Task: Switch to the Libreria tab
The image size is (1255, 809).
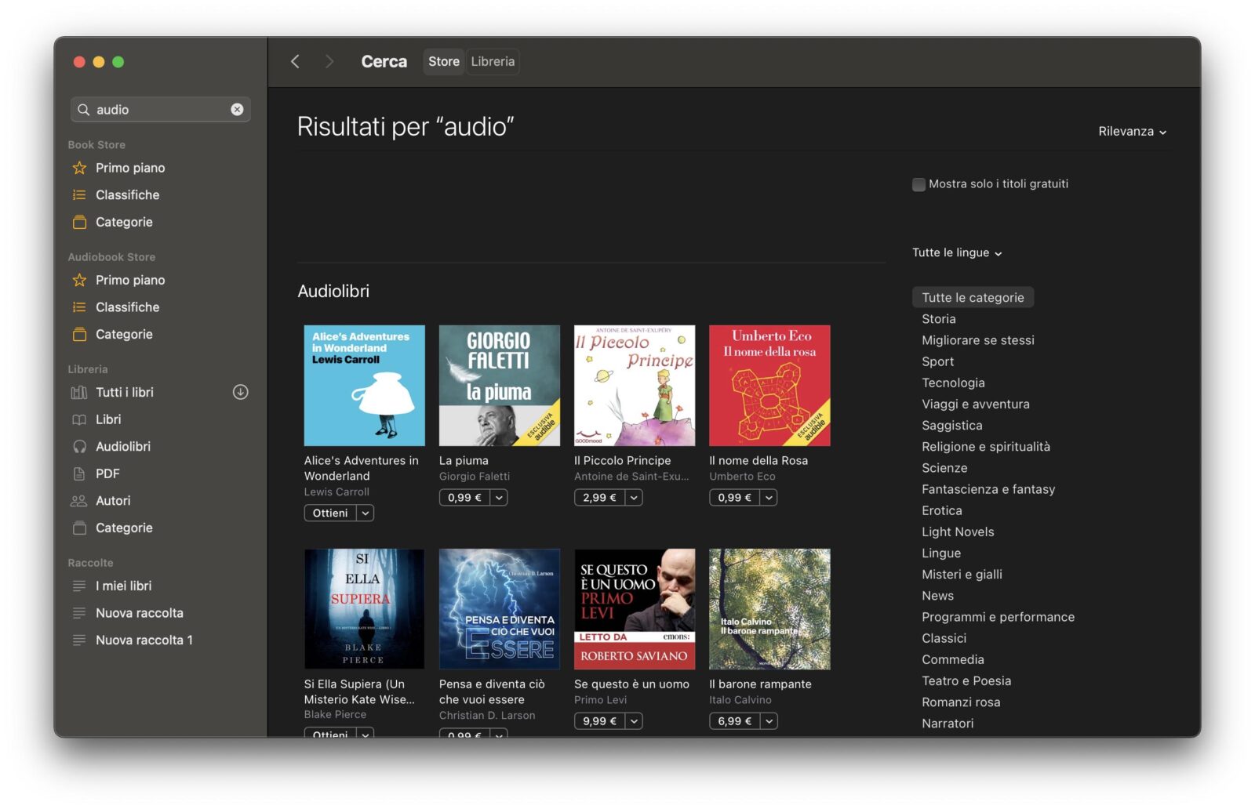Action: pos(492,61)
